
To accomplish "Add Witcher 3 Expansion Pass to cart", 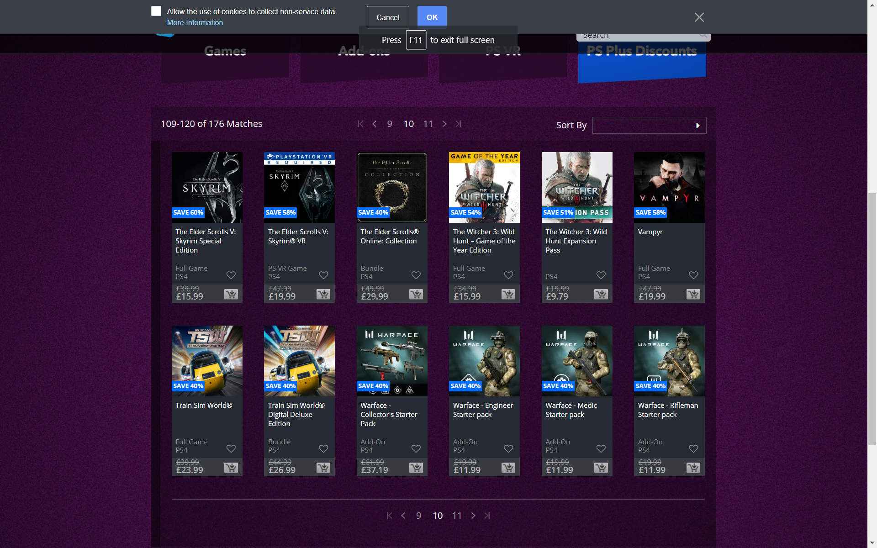I will coord(601,294).
